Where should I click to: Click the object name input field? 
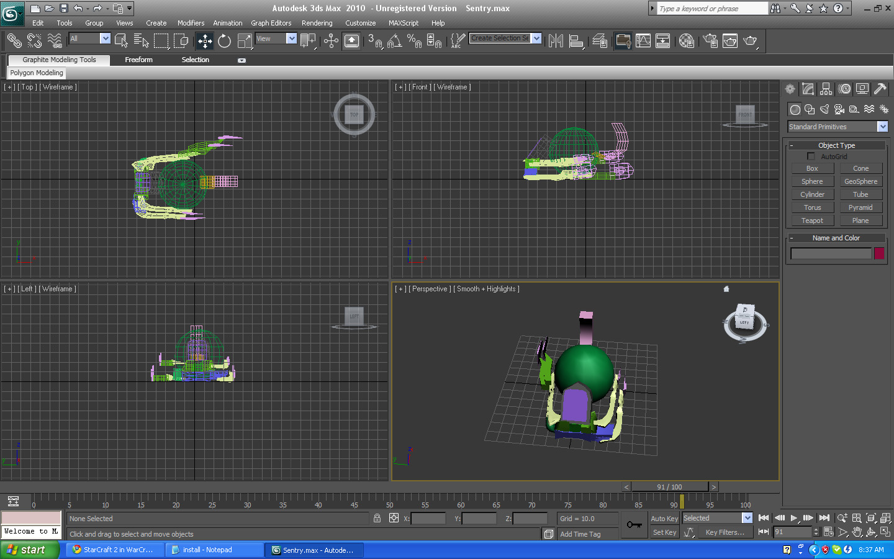831,253
